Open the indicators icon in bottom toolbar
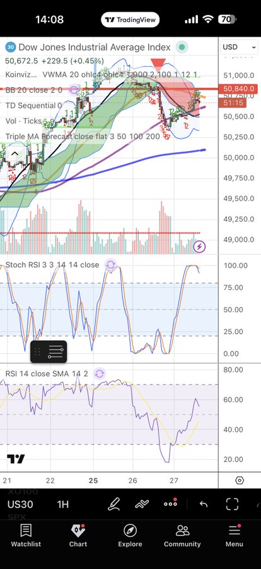The image size is (261, 569). 142,504
